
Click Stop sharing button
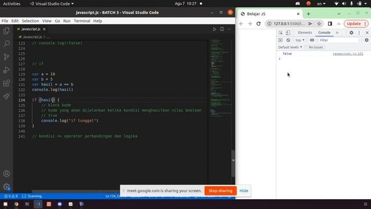coord(220,191)
